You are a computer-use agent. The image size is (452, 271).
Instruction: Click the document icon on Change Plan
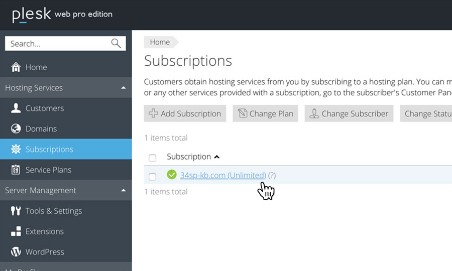coord(243,113)
